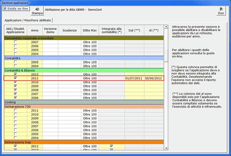This screenshot has width=231, height=156.
Task: Click the scrollbar up arrow
Action: 166,27
